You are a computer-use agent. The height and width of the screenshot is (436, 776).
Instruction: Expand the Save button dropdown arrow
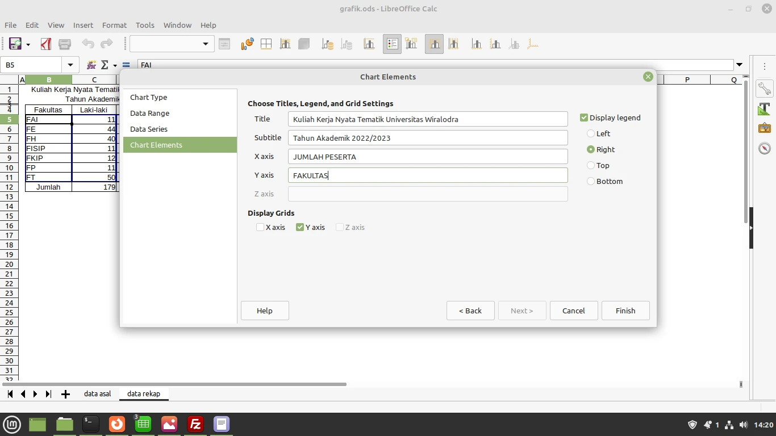(x=28, y=44)
